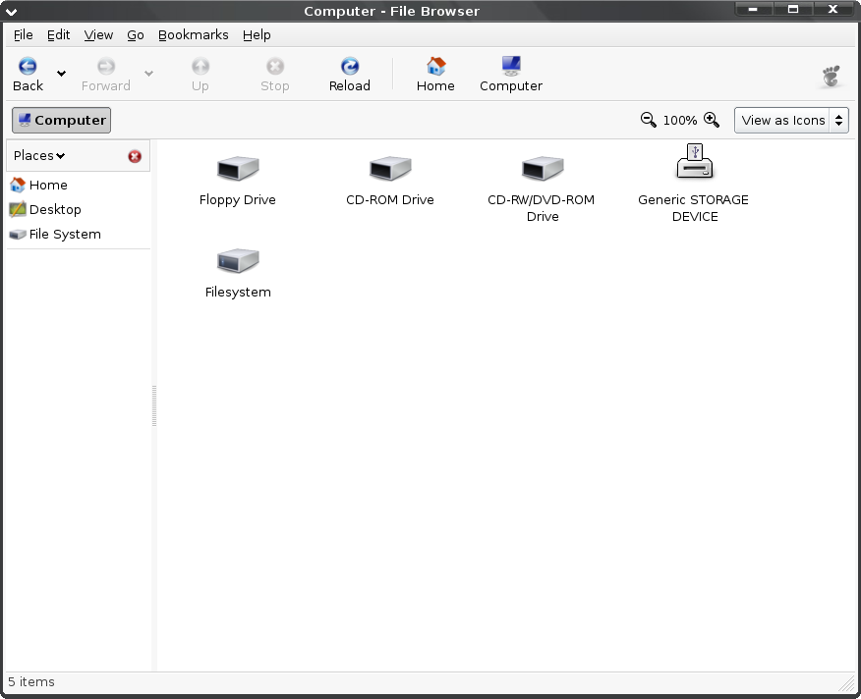Click the window resize grip corner
The width and height of the screenshot is (861, 699).
click(848, 683)
